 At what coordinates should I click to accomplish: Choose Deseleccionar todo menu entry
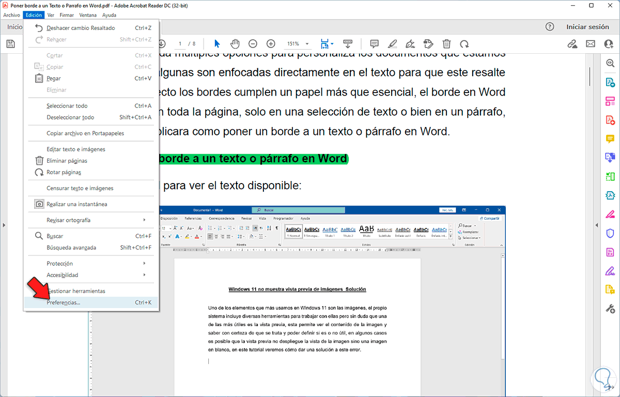(91, 117)
